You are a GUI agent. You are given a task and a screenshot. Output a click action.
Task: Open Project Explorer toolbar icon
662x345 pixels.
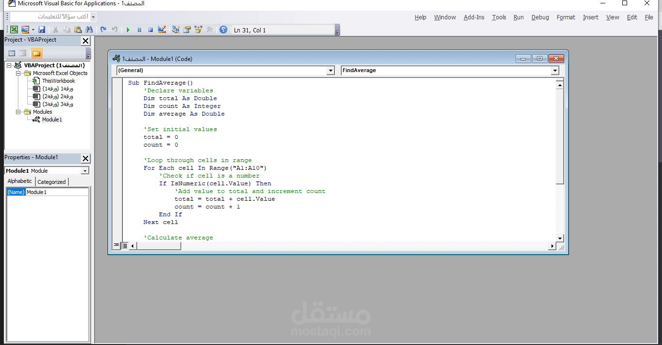click(x=175, y=30)
